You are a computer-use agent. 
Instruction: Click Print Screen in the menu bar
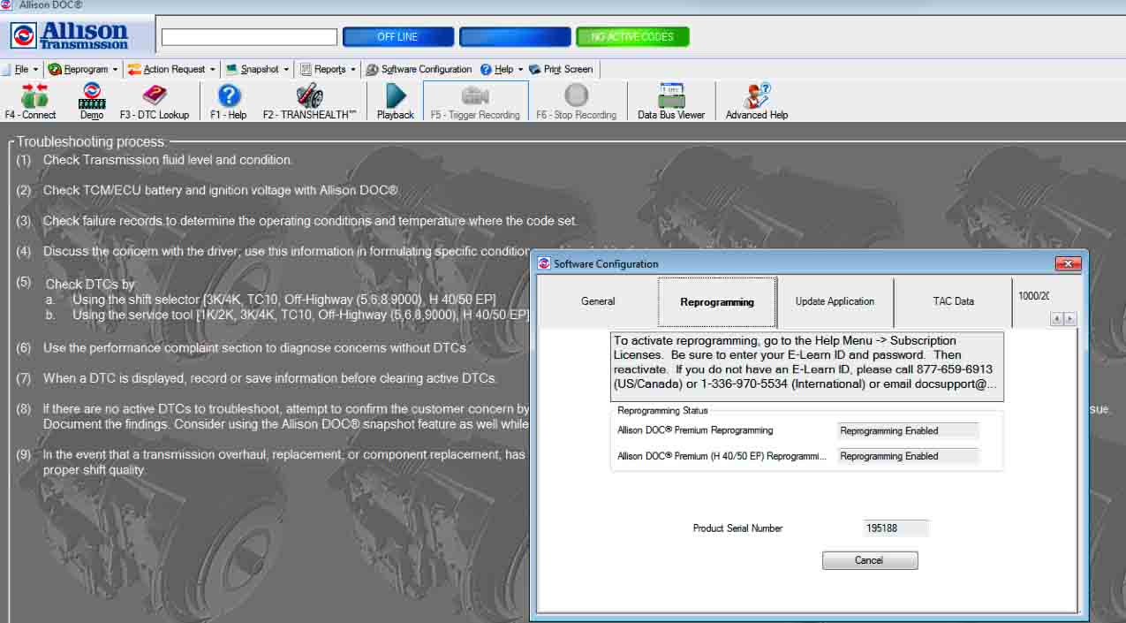pos(562,69)
